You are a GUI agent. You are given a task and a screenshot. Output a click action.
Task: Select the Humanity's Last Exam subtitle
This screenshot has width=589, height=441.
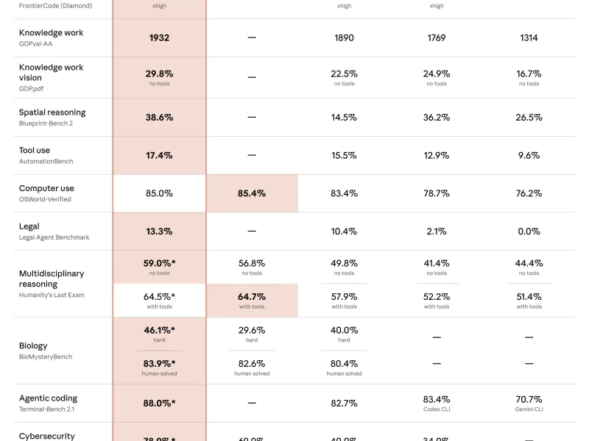point(52,295)
